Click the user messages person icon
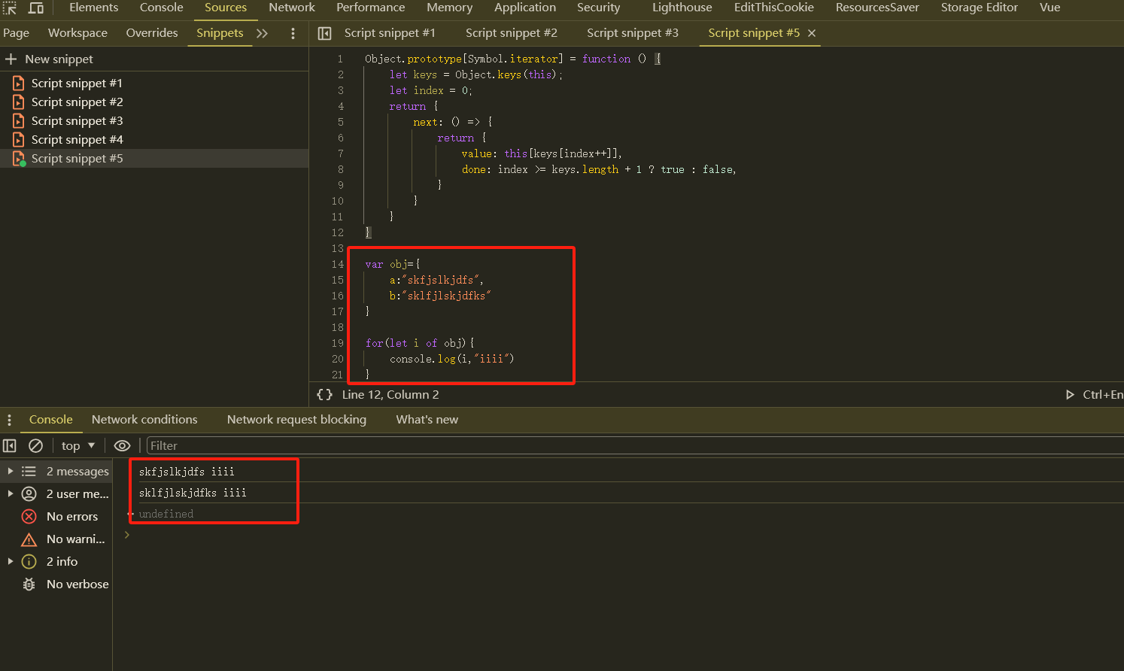Screen dimensions: 1124x671 click(29, 494)
